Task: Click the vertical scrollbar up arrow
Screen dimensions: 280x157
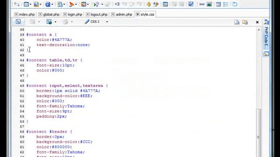Action: [x=259, y=30]
